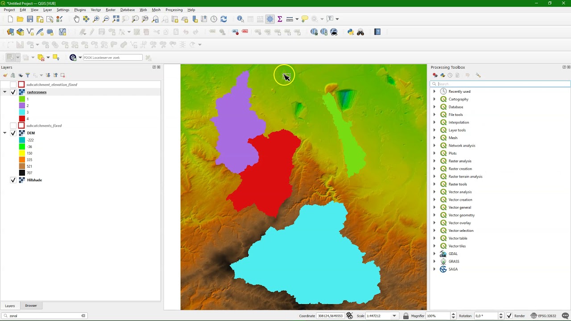The width and height of the screenshot is (571, 321).
Task: Click Collapse All icon in Layers panel
Action: 55,75
